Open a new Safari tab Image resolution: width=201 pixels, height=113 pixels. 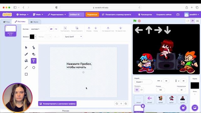pos(192,8)
